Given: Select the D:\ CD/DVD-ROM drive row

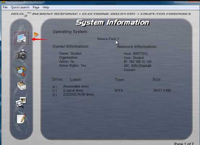Looking at the screenshot, I should pos(73,94).
